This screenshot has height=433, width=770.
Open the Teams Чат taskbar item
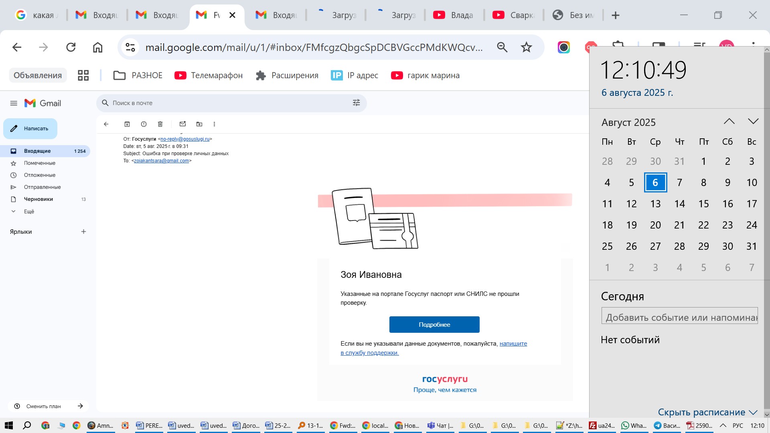click(x=440, y=425)
